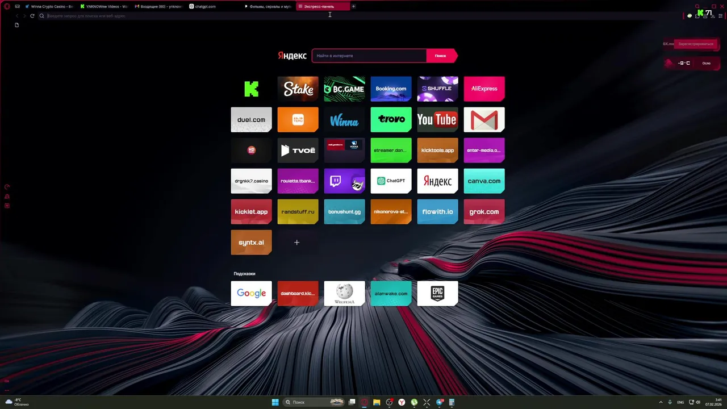Open the taskbar weather widget 'Облачно'

pos(17,402)
